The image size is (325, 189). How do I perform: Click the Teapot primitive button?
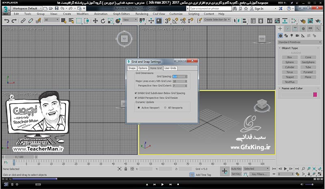click(290, 77)
